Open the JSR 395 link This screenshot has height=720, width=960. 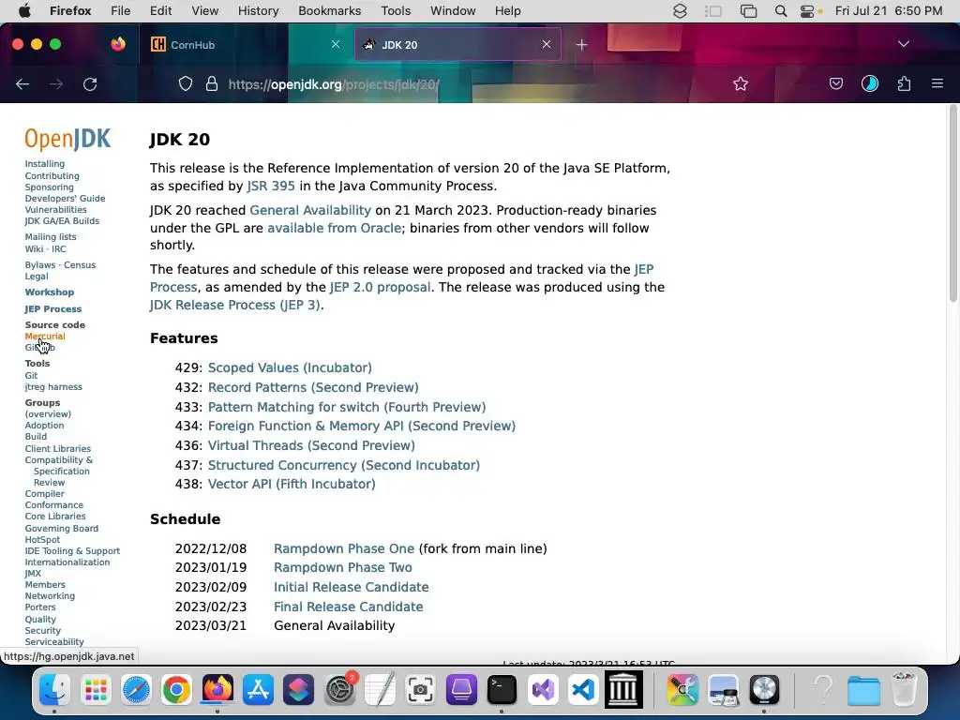[271, 187]
